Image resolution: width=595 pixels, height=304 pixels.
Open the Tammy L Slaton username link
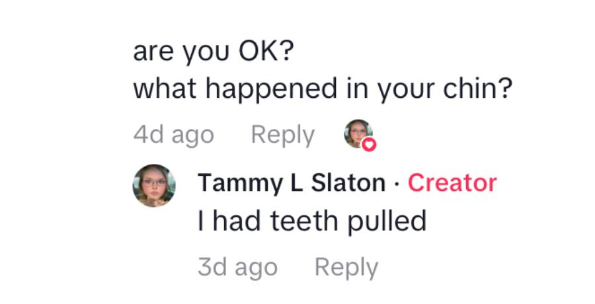pyautogui.click(x=291, y=183)
